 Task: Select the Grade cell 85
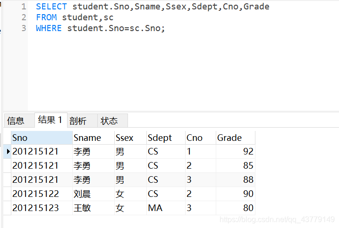[236, 166]
